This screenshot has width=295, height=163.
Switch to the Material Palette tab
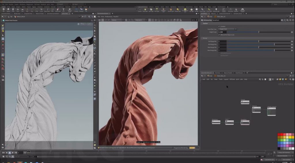(x=228, y=73)
